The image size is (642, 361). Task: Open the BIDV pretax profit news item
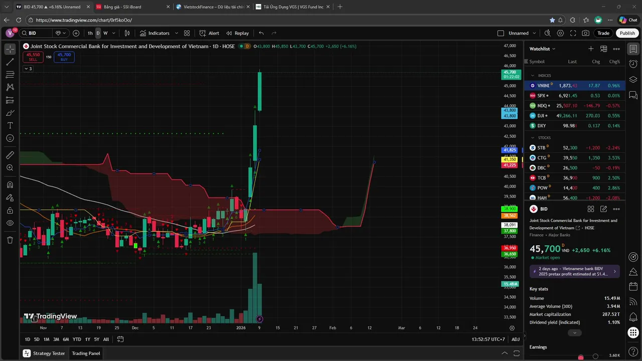click(x=575, y=271)
